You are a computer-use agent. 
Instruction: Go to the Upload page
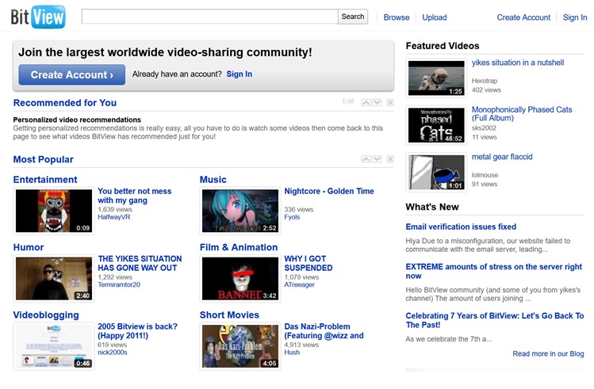[x=434, y=17]
